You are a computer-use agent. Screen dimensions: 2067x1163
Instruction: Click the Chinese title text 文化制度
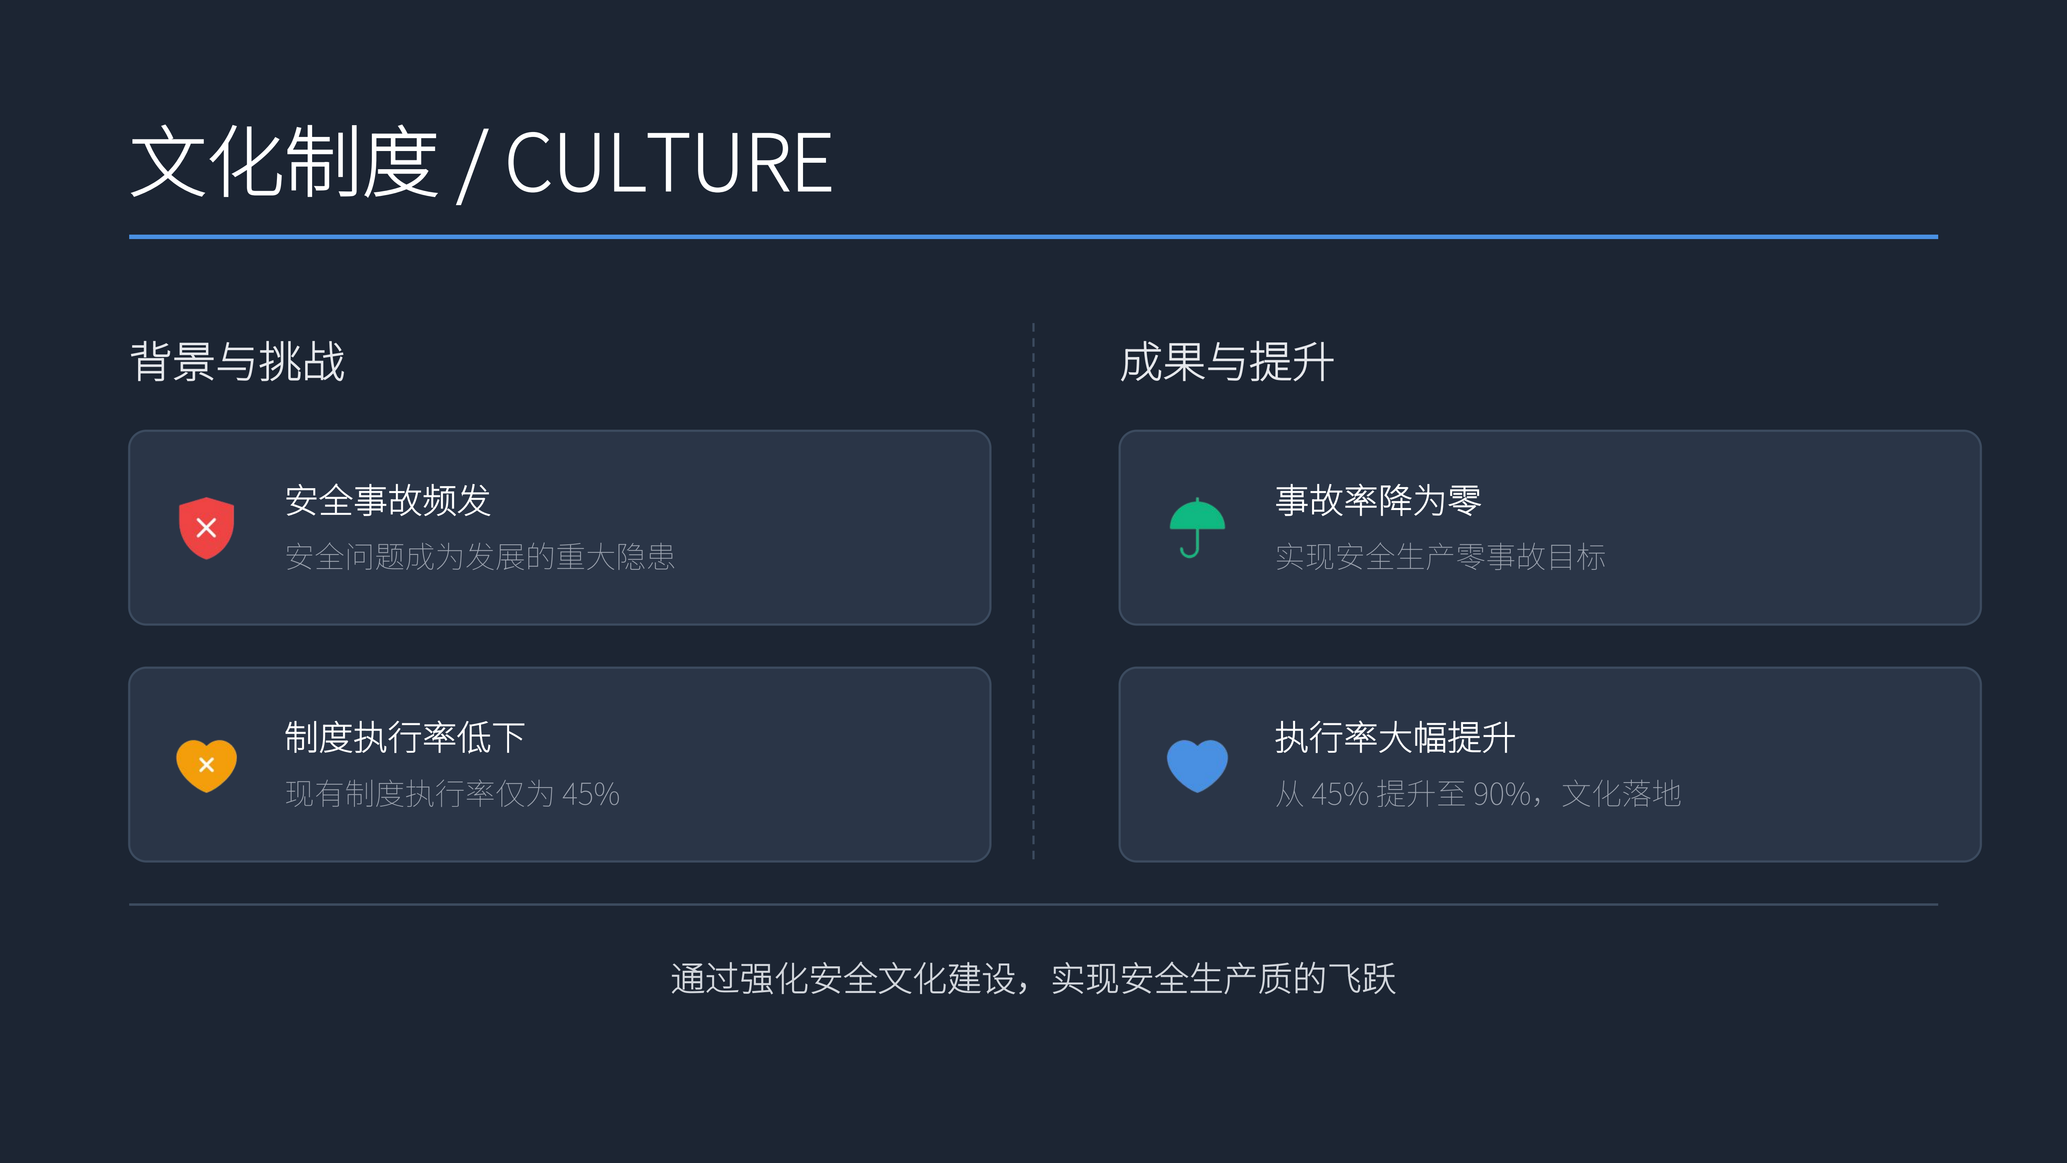point(284,162)
